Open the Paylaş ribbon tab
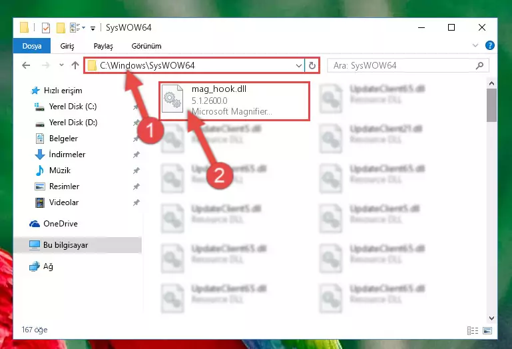The height and width of the screenshot is (349, 512). tap(103, 46)
